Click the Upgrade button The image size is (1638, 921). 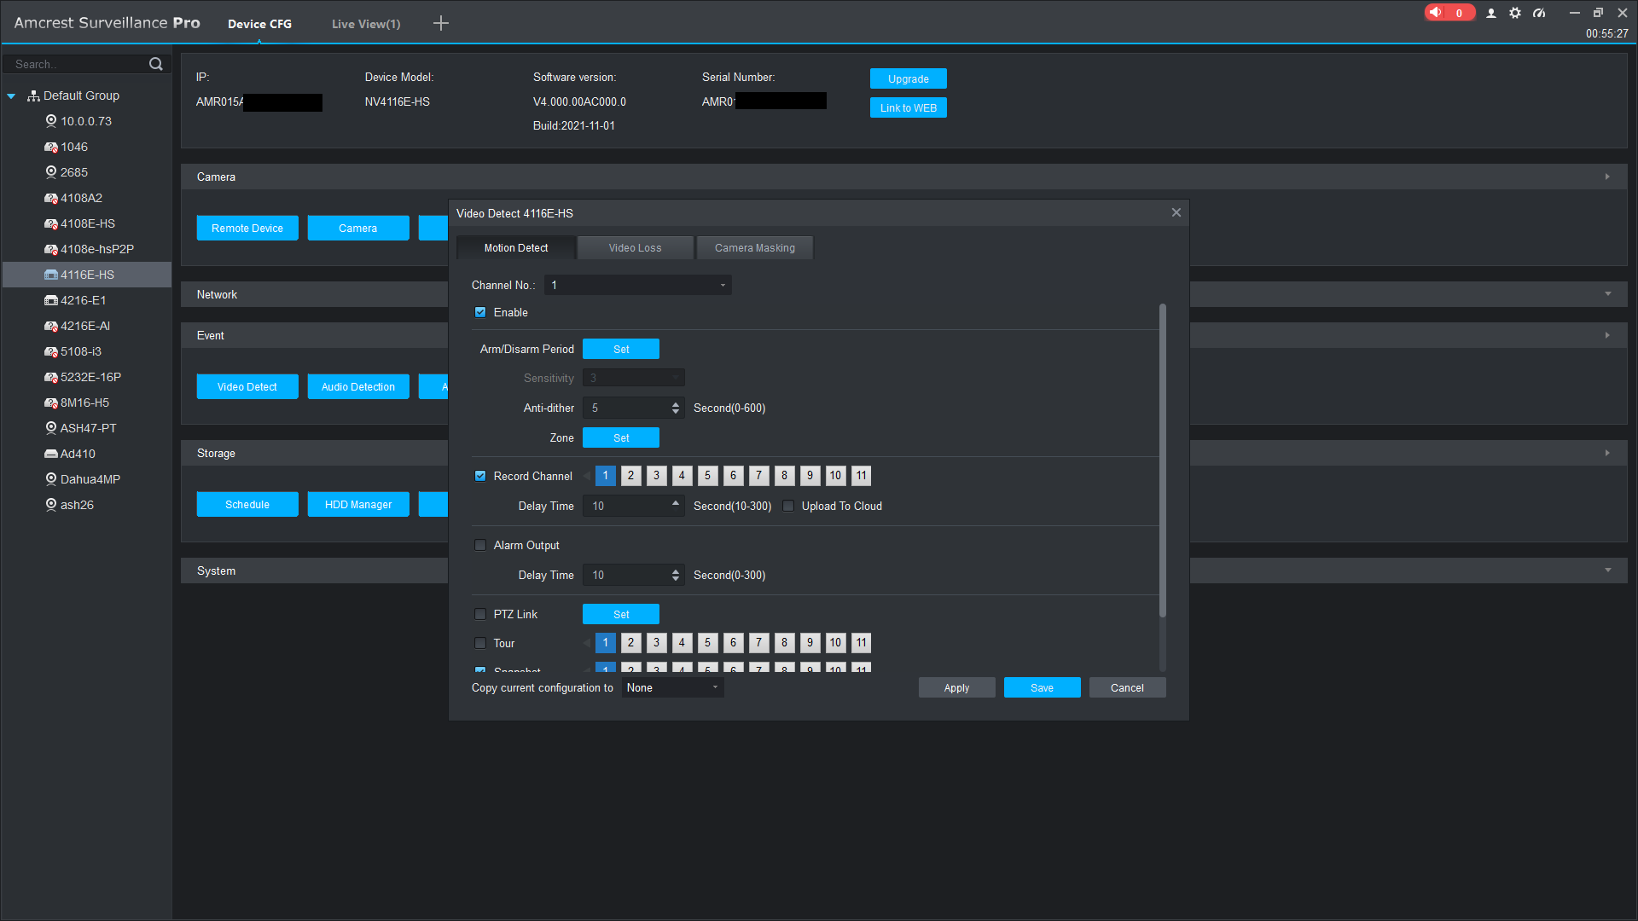tap(909, 78)
